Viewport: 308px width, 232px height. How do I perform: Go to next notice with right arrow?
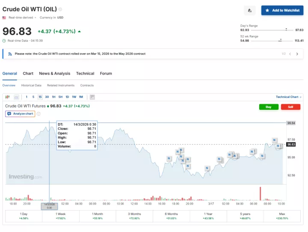297,54
